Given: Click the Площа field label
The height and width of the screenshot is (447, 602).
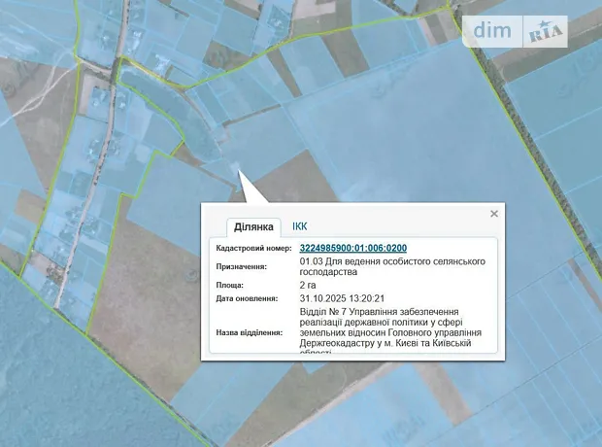Looking at the screenshot, I should [232, 287].
